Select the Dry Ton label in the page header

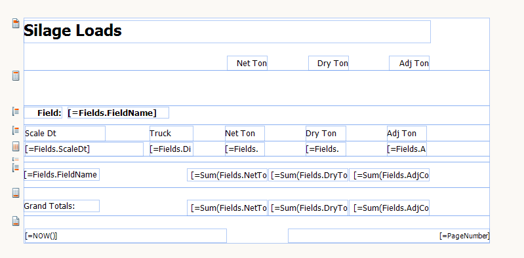tap(329, 63)
